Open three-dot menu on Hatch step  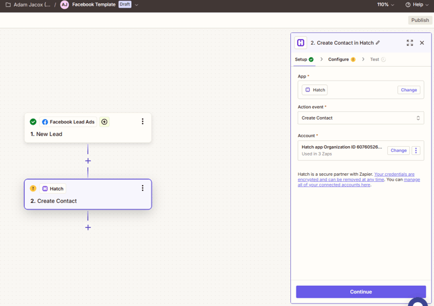click(143, 188)
